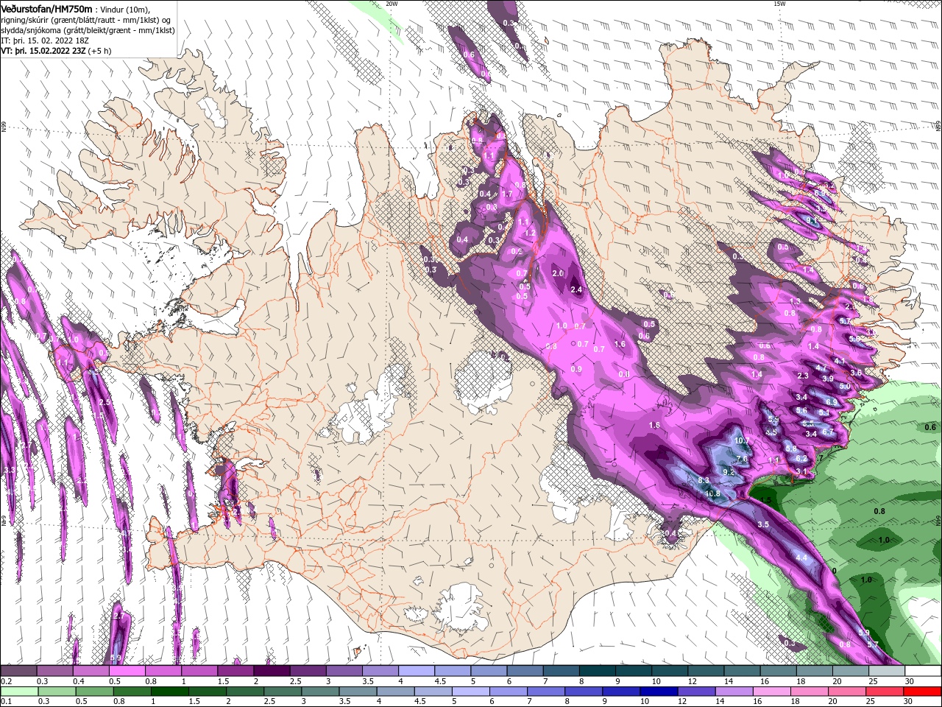Click the bottom-row swatch between 25 and 30
The height and width of the screenshot is (707, 942).
[x=885, y=692]
